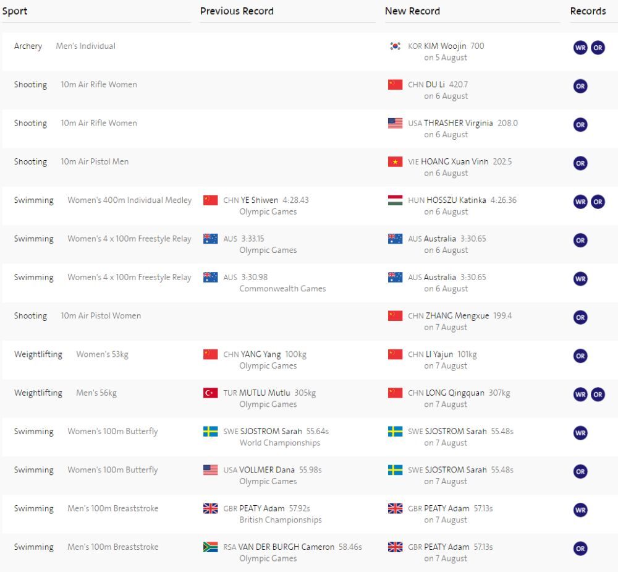The width and height of the screenshot is (618, 572).
Task: Click the South Africa flag by VAN DER BURGH
Action: (x=210, y=547)
